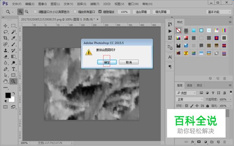The image size is (234, 146).
Task: Toggle lock image pixels brush icon
Action: pyautogui.click(x=192, y=106)
